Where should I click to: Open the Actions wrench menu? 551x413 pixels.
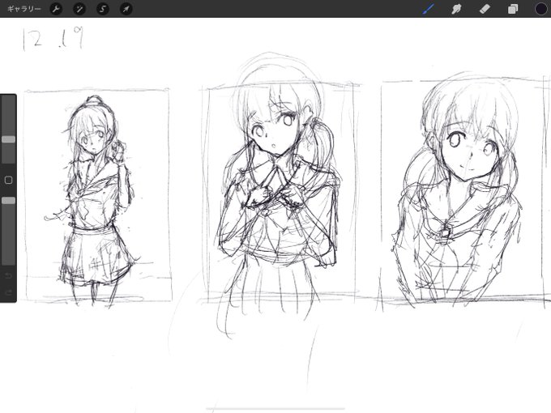coord(56,9)
